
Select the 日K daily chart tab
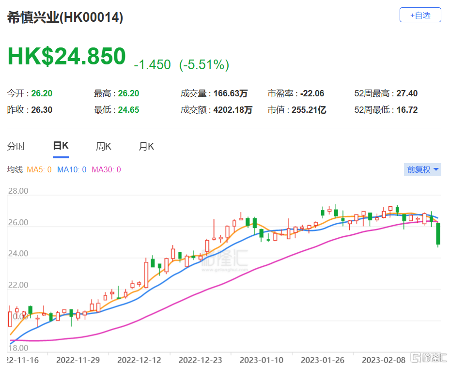coord(61,146)
